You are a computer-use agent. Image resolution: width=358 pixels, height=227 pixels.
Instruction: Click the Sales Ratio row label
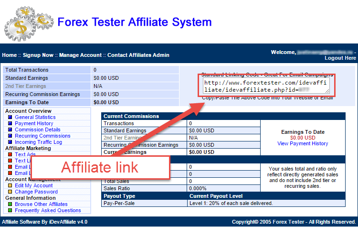click(x=116, y=189)
